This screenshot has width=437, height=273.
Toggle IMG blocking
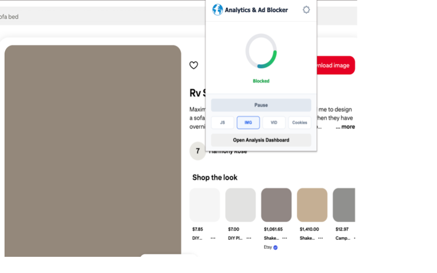pos(248,123)
